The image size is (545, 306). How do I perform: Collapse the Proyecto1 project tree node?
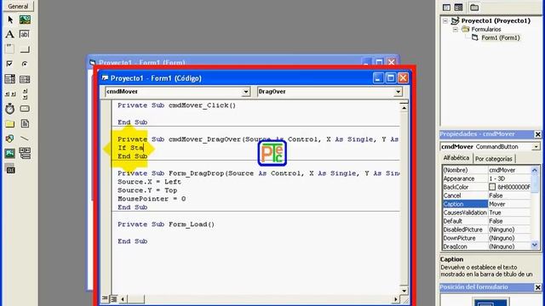445,20
